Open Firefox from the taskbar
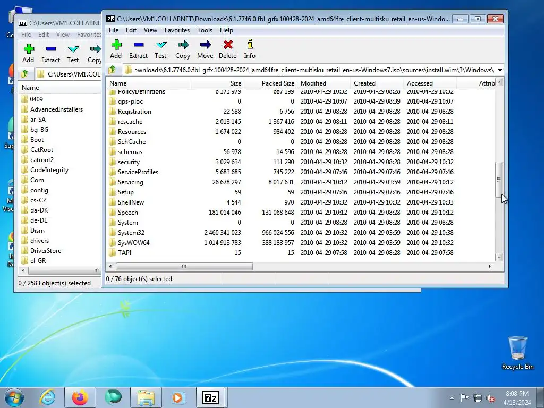This screenshot has width=544, height=408. [80, 397]
